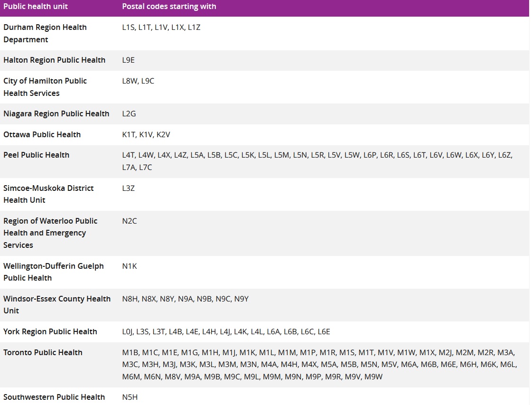Select the Niagara Region Public Health cell

pos(56,113)
